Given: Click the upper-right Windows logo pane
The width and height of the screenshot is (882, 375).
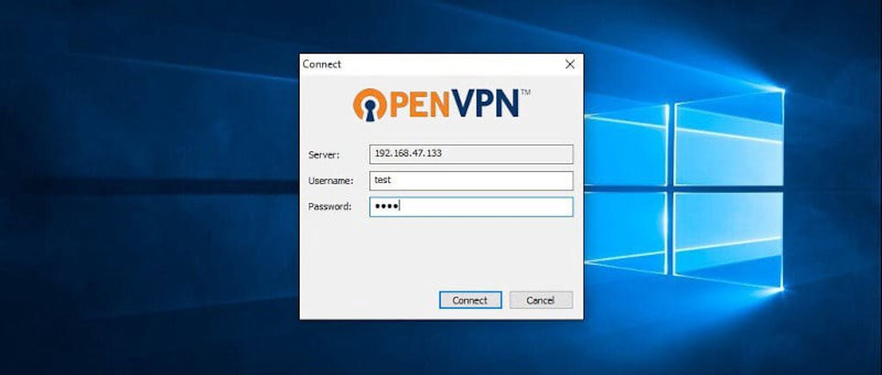Looking at the screenshot, I should tap(729, 138).
